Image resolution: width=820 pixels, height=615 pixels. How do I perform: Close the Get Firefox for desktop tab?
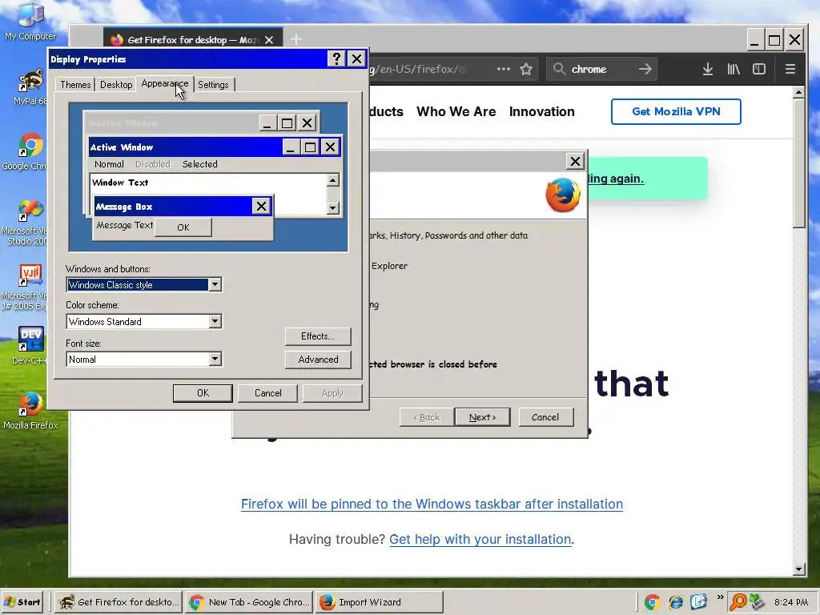pyautogui.click(x=269, y=40)
